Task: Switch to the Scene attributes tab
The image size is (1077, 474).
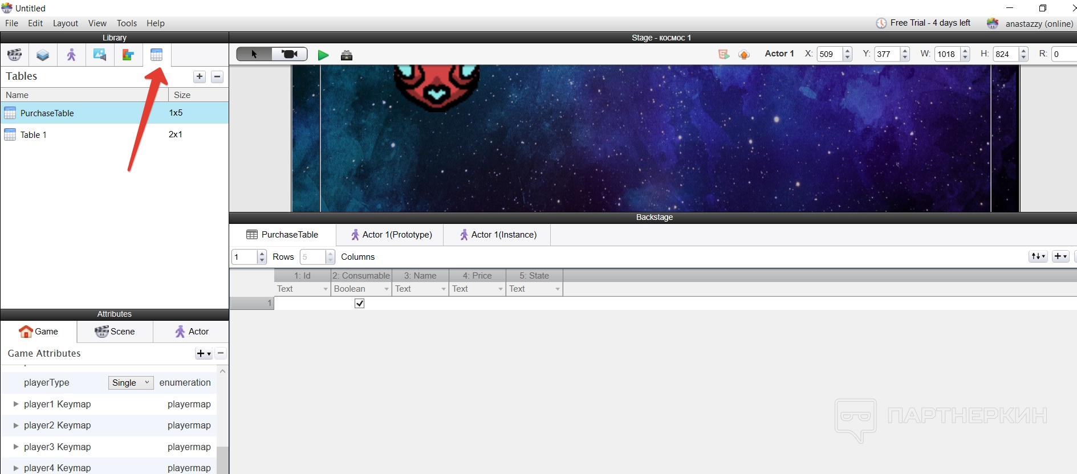Action: pyautogui.click(x=115, y=332)
